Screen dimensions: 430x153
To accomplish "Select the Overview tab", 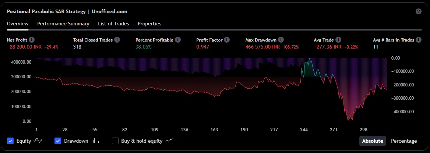I will 18,24.
